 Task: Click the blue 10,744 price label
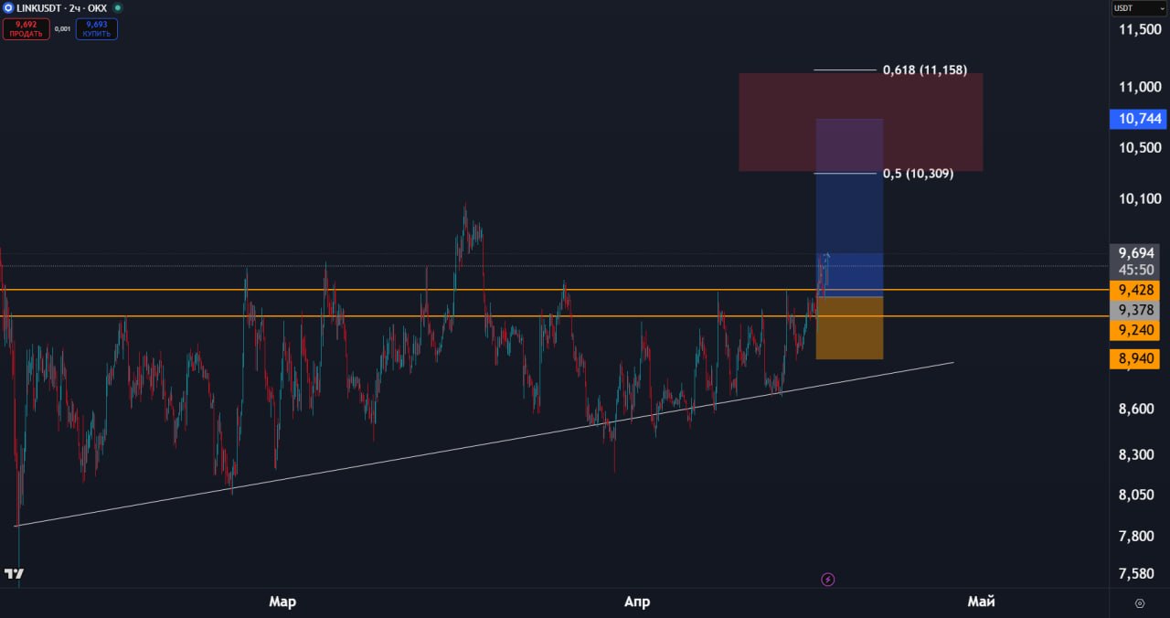point(1137,119)
